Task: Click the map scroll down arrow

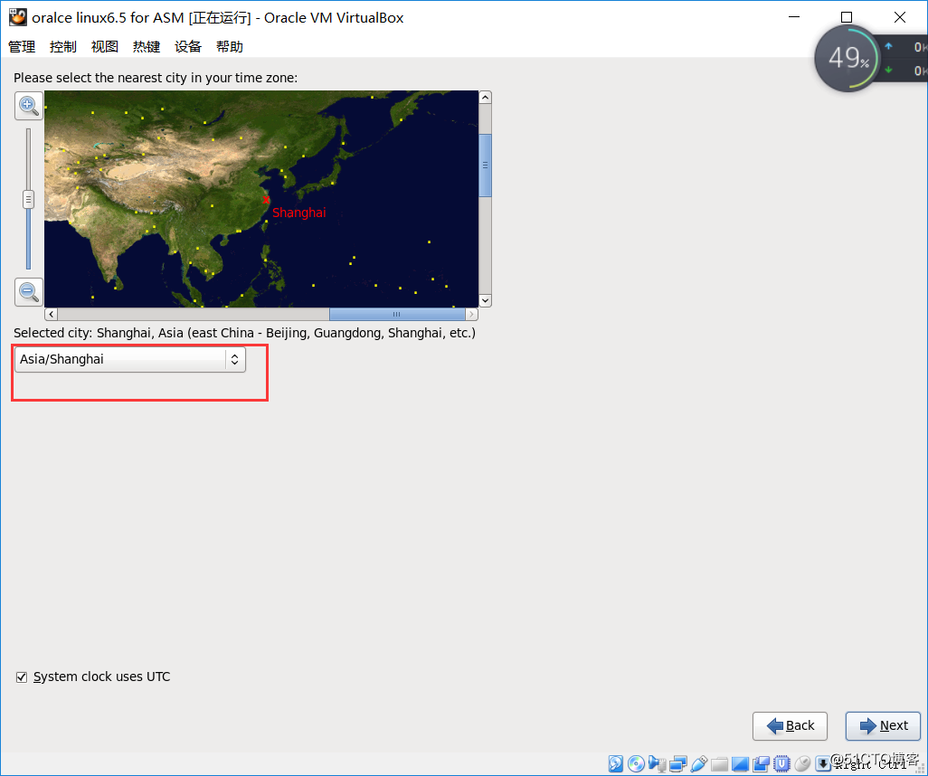Action: 486,300
